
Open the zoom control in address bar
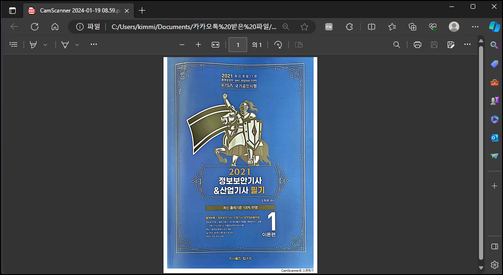coord(286,27)
